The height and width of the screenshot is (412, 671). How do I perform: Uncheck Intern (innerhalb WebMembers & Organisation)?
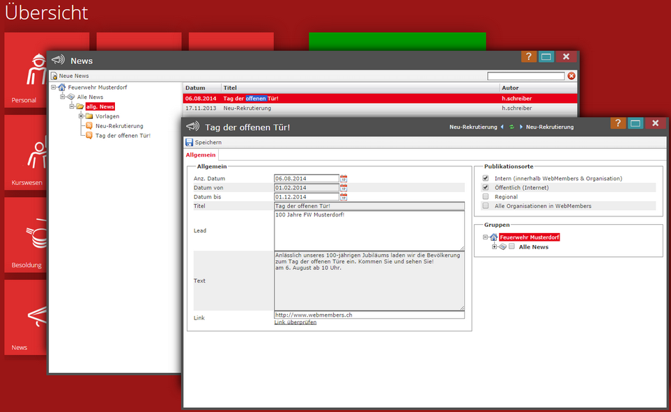pyautogui.click(x=486, y=179)
